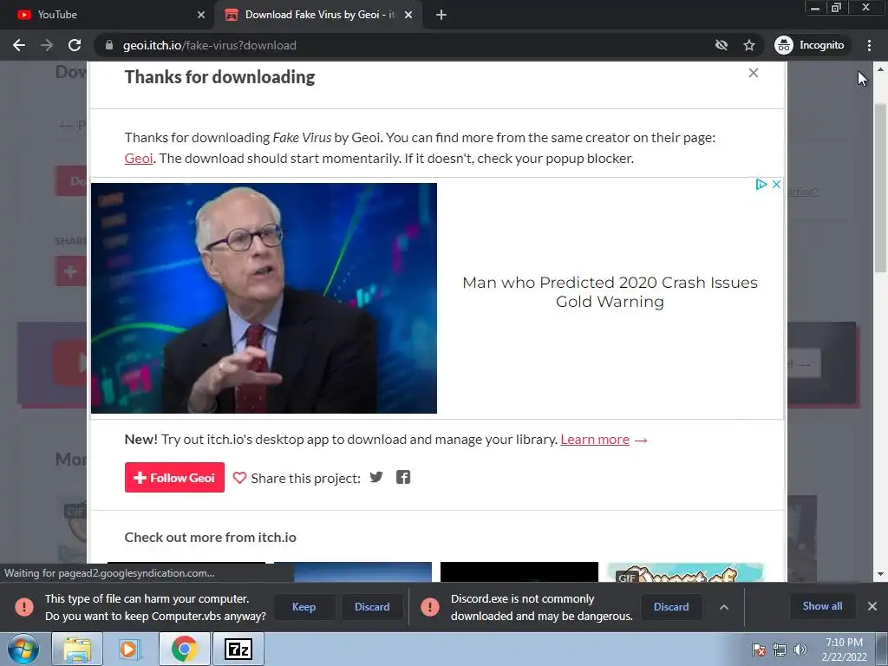This screenshot has width=888, height=666.
Task: Click the heart icon beside Share
Action: (x=239, y=478)
